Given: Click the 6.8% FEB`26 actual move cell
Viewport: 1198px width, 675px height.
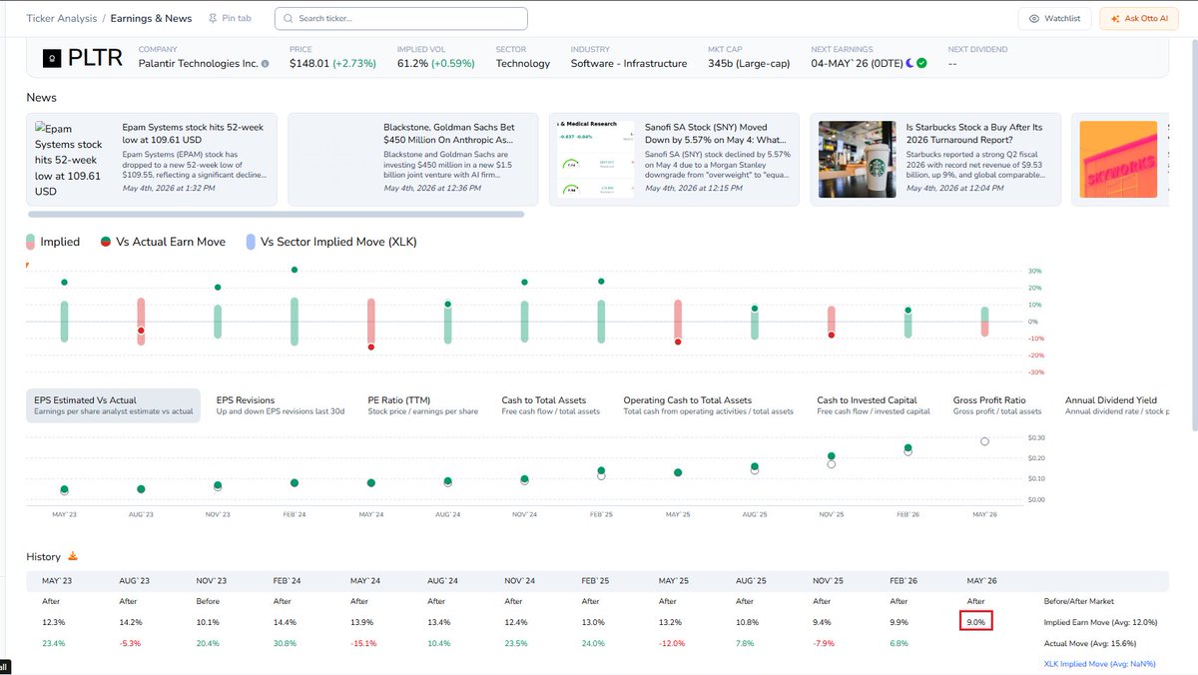Looking at the screenshot, I should [x=898, y=643].
